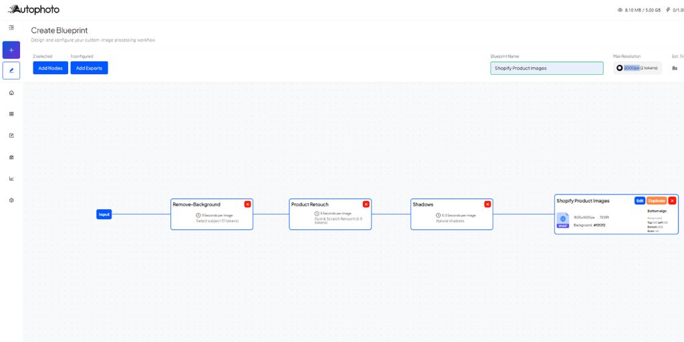Select the Product Retouch node title
Viewport: 684px width, 342px height.
point(310,204)
